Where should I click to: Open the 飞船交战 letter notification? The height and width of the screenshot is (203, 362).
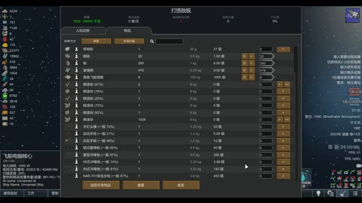[x=354, y=92]
